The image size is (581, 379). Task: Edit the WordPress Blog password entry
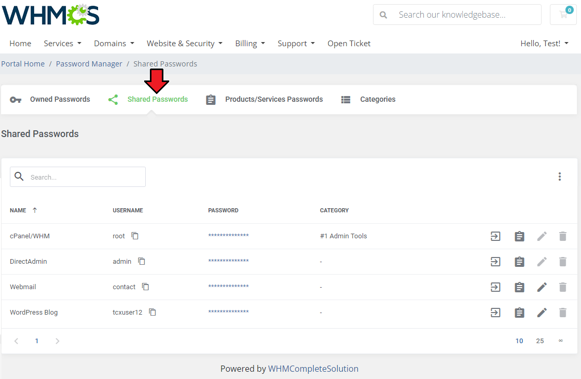coord(542,313)
